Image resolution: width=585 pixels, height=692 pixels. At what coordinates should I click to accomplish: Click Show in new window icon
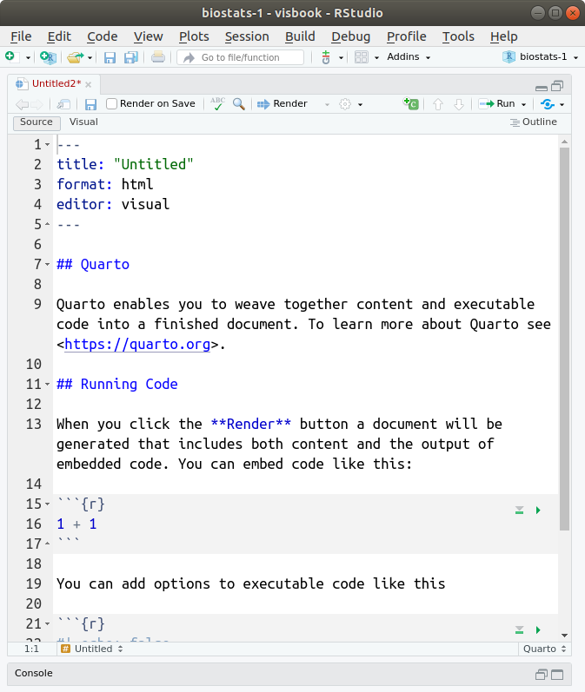[x=63, y=104]
